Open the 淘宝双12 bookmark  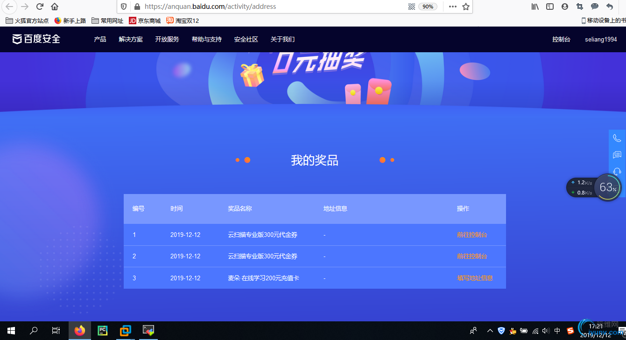coord(183,21)
